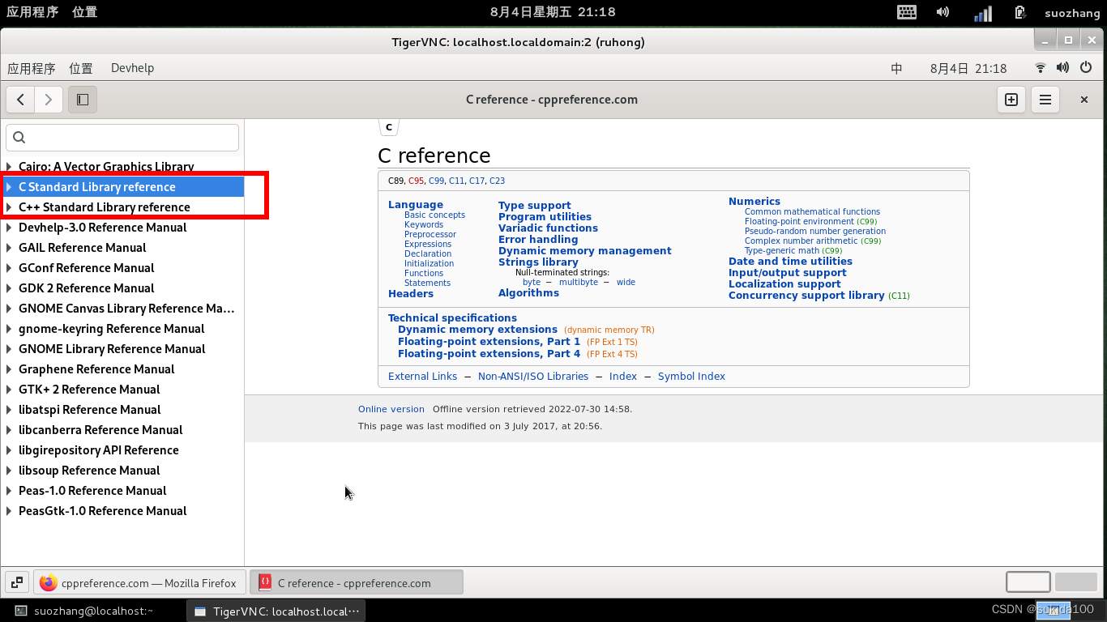Screen dimensions: 1107x622
Task: Open the Devhelp menu in the menu bar
Action: click(132, 68)
